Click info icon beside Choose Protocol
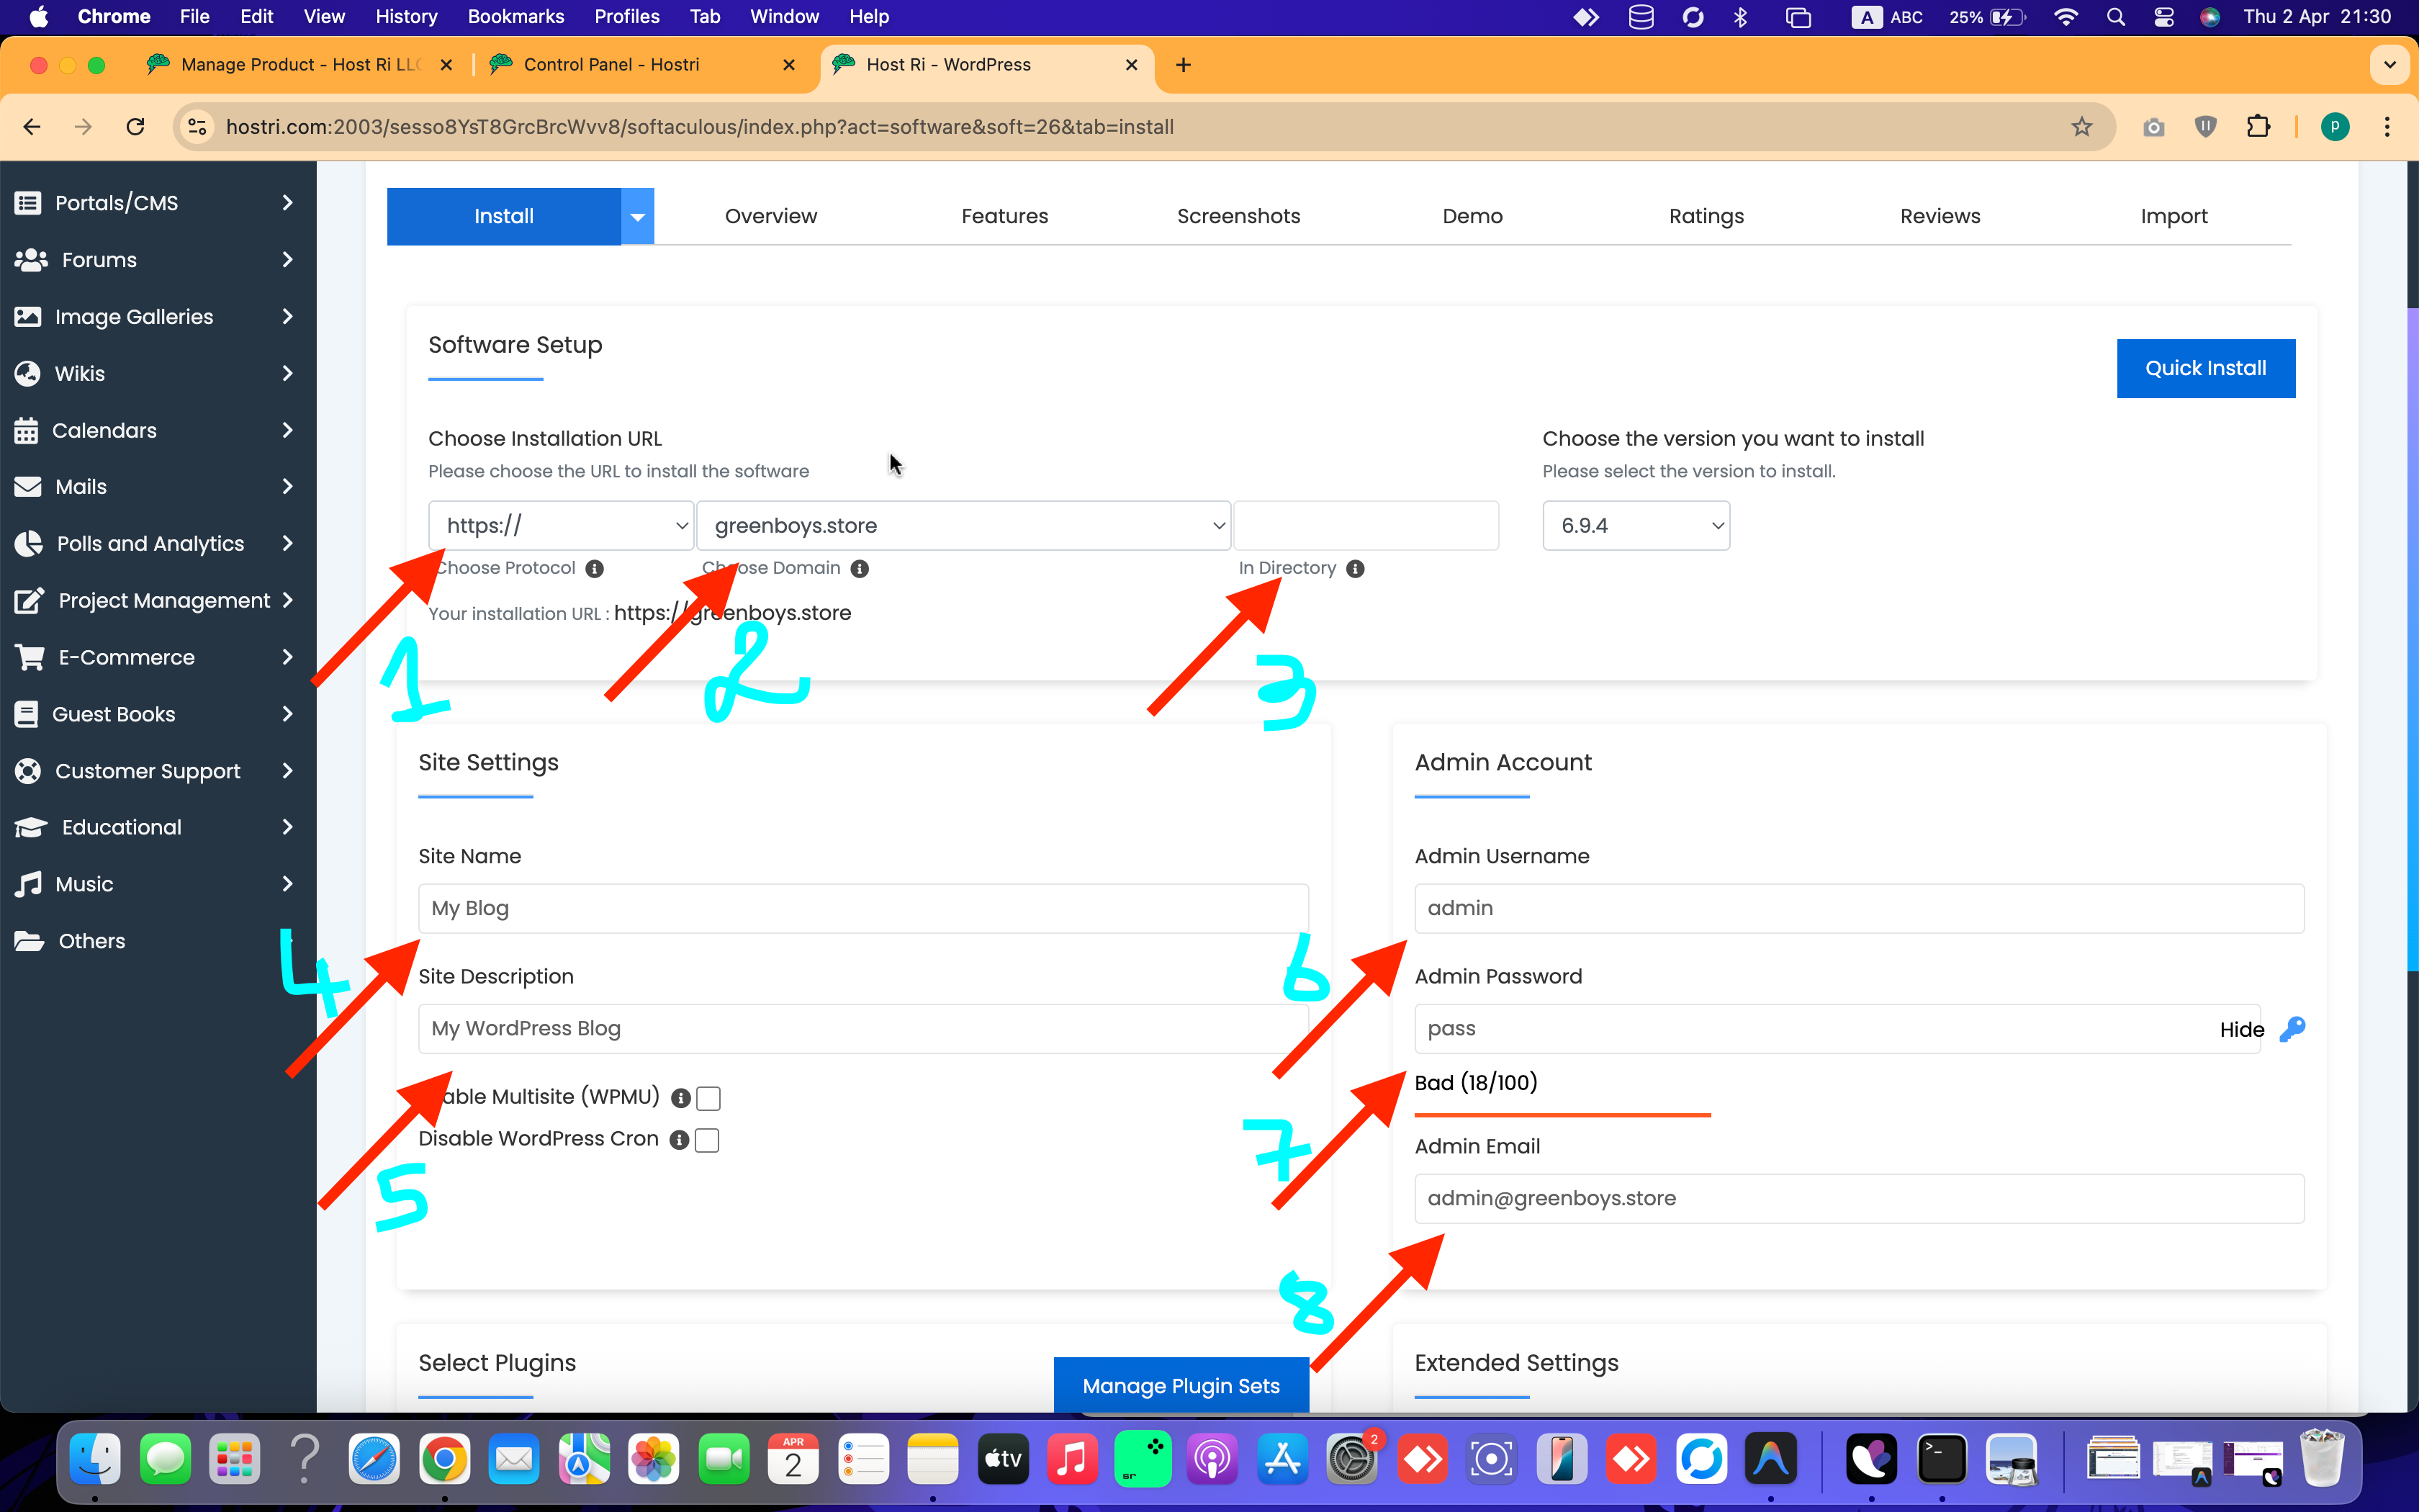The height and width of the screenshot is (1512, 2419). click(595, 569)
